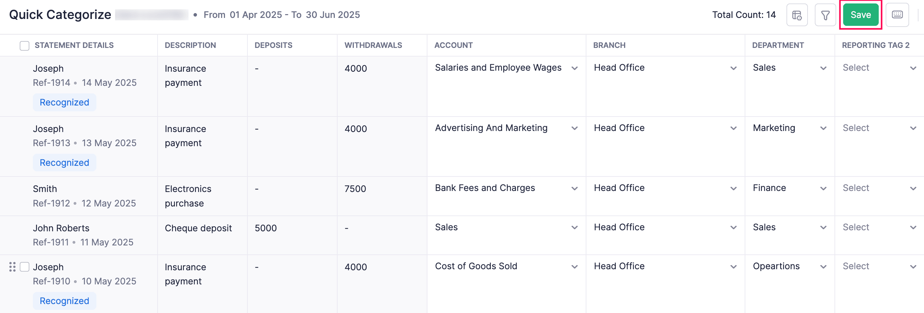This screenshot has width=924, height=313.
Task: Click the Deposits column header
Action: 273,46
